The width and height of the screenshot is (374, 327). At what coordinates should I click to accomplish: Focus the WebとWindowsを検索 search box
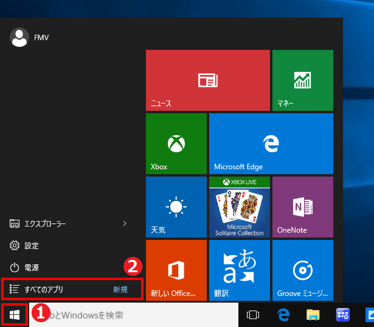click(134, 315)
